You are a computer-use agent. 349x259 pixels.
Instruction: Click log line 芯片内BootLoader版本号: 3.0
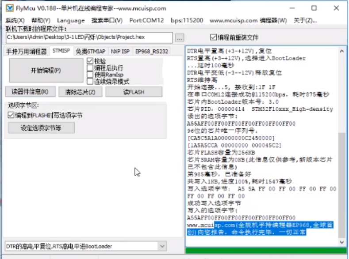click(x=233, y=101)
